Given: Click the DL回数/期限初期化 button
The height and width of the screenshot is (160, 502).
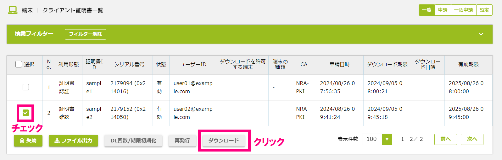Looking at the screenshot, I should 133,141.
